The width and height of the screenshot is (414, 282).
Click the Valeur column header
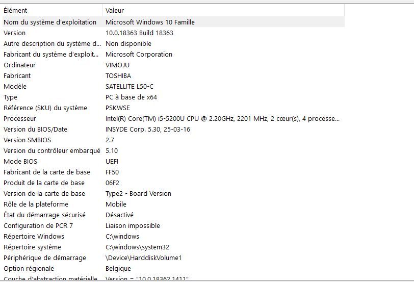click(x=223, y=11)
